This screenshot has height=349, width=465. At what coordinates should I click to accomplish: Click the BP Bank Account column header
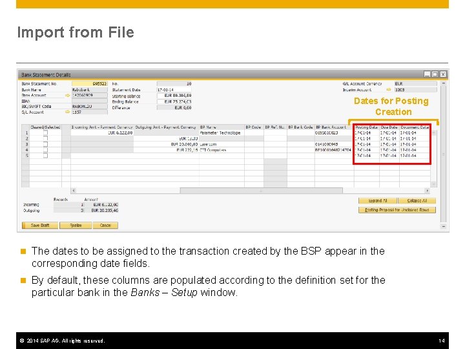tap(335, 127)
